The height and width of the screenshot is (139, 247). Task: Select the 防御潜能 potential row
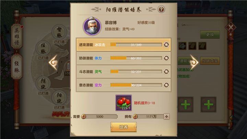point(123,58)
